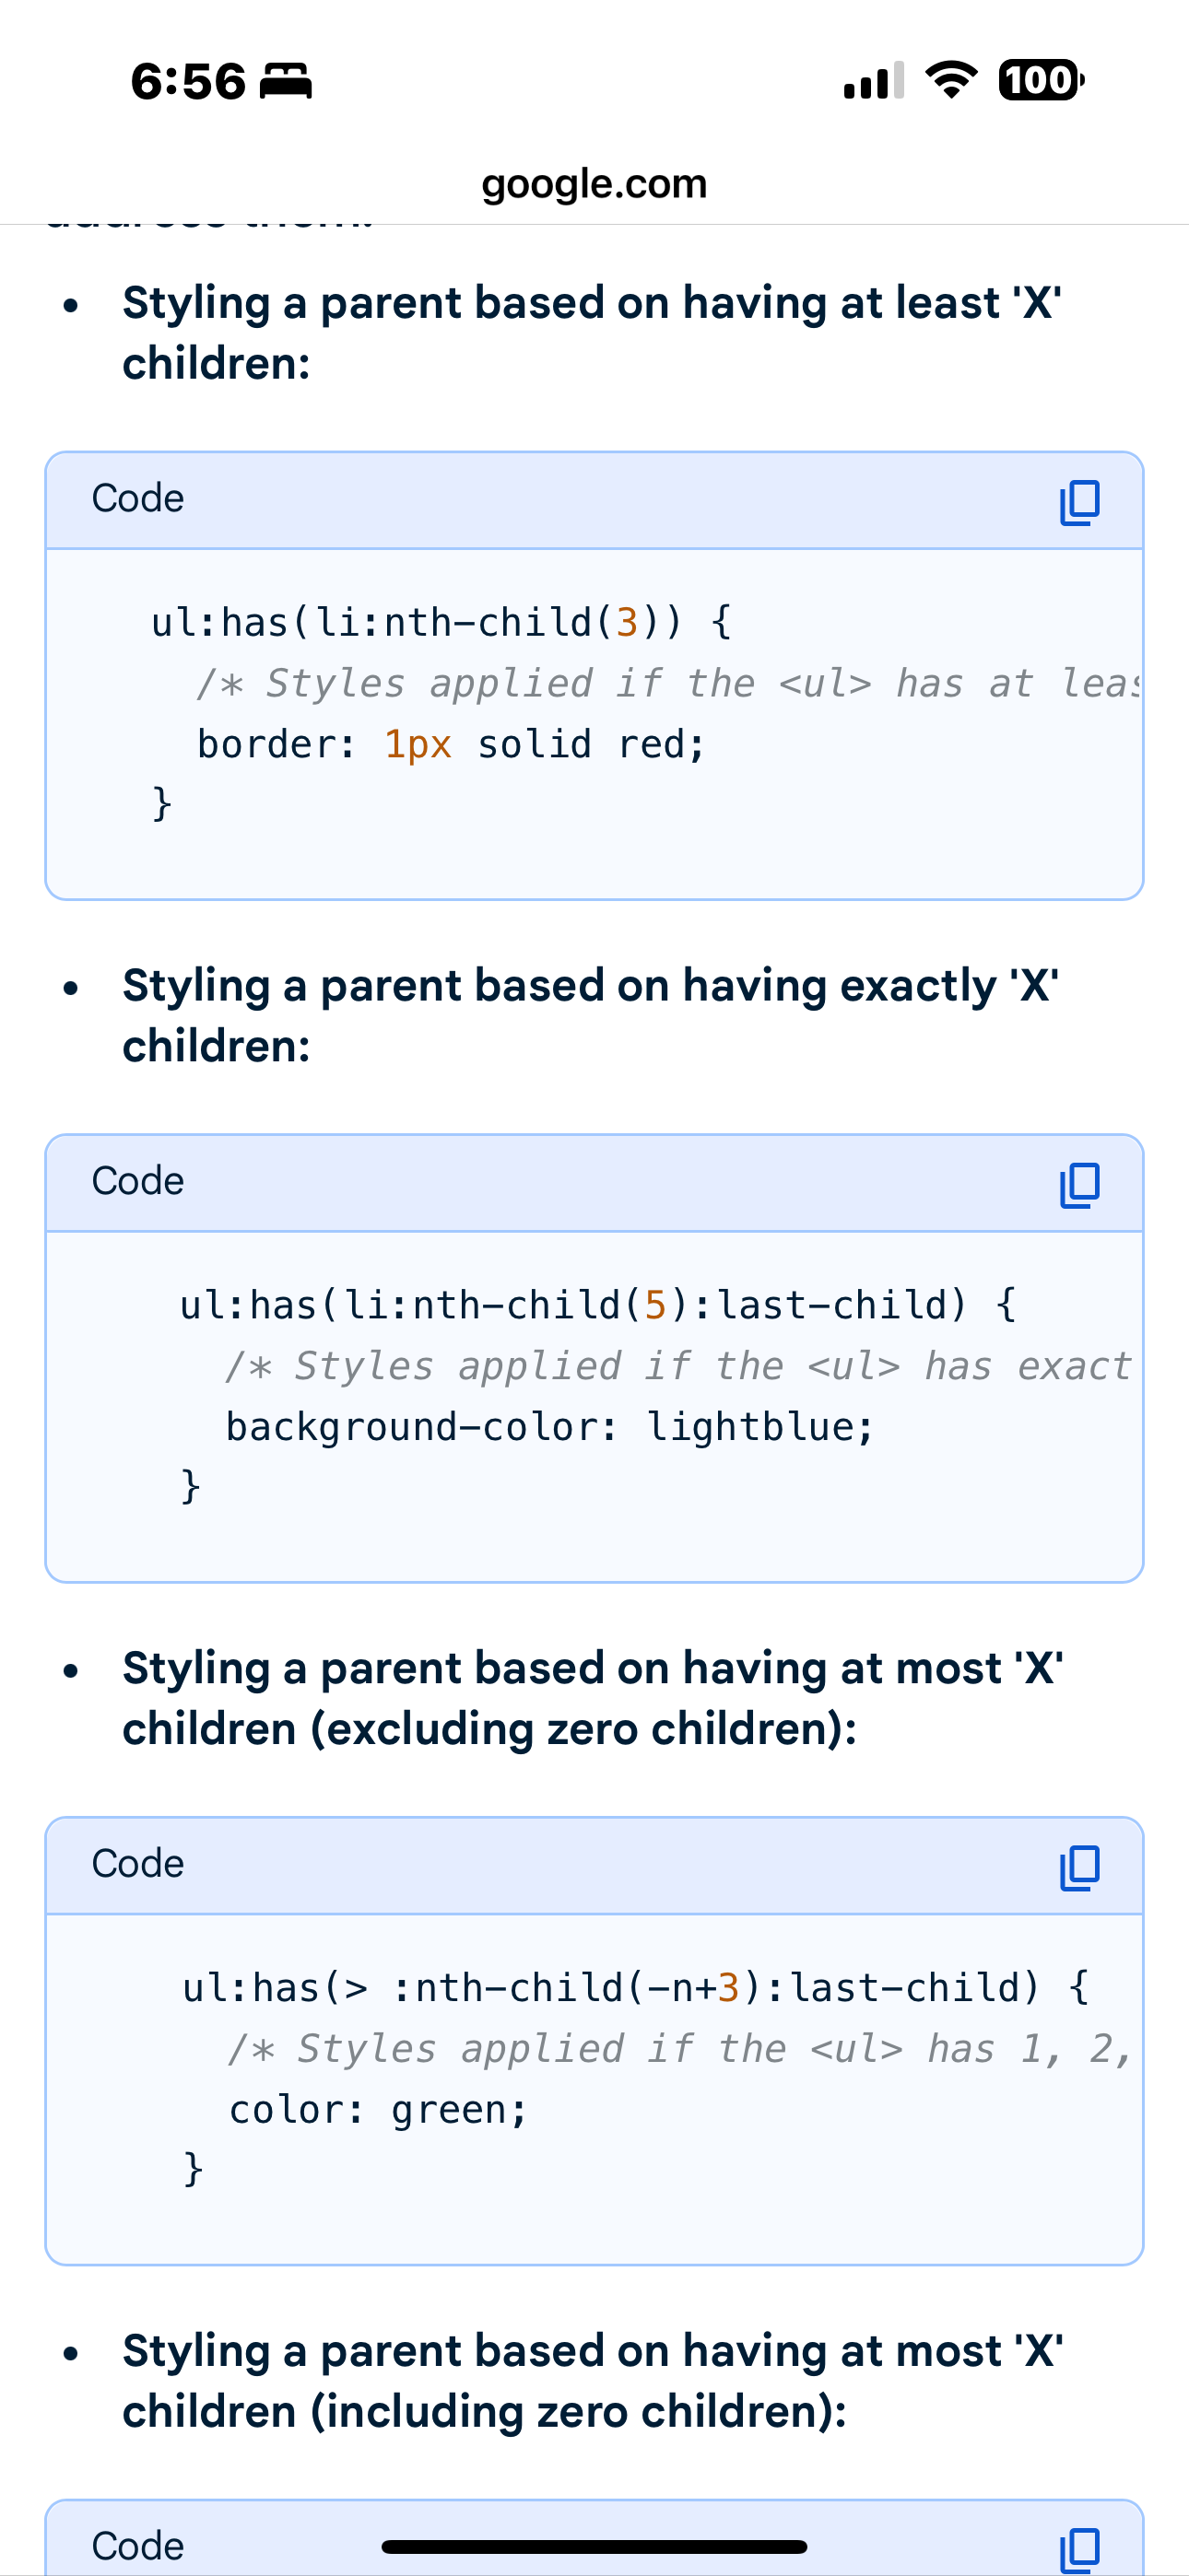Screen dimensions: 1189x2576
Task: Tap the sleep focus bed icon
Action: click(287, 81)
